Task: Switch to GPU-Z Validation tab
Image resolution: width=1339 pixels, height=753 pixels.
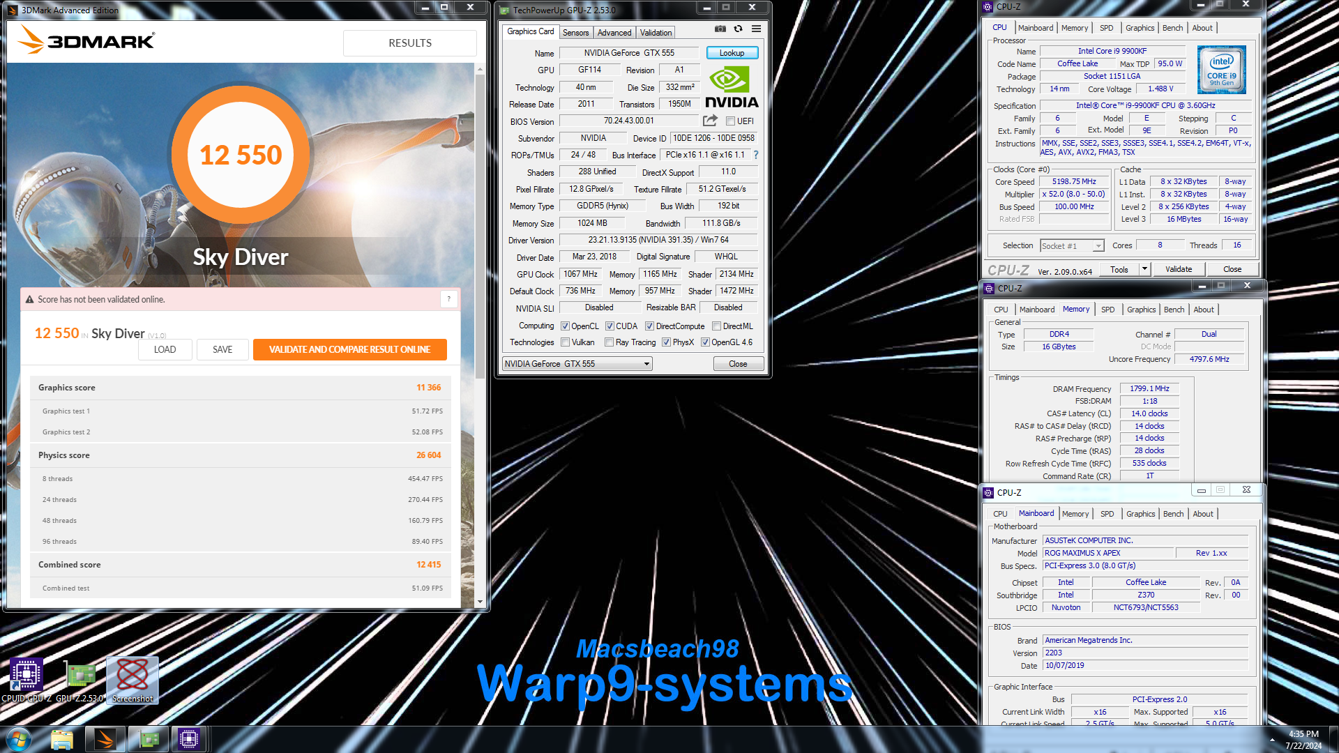Action: 656,33
